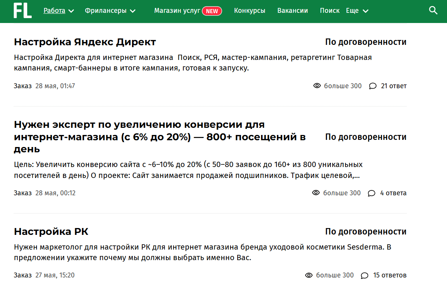Click Заказ label next to 27 мая, 15:20
447x285 pixels.
(x=23, y=275)
